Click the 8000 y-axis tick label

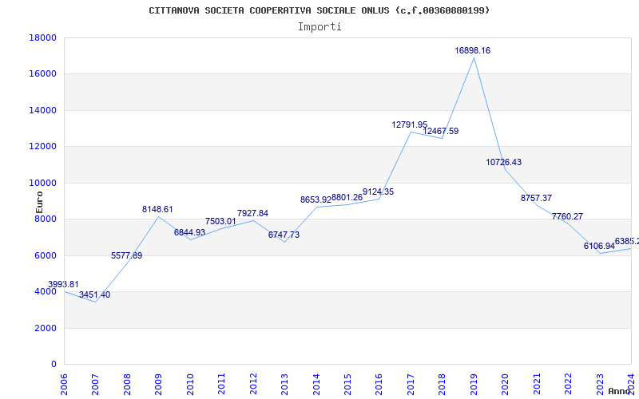coord(46,219)
